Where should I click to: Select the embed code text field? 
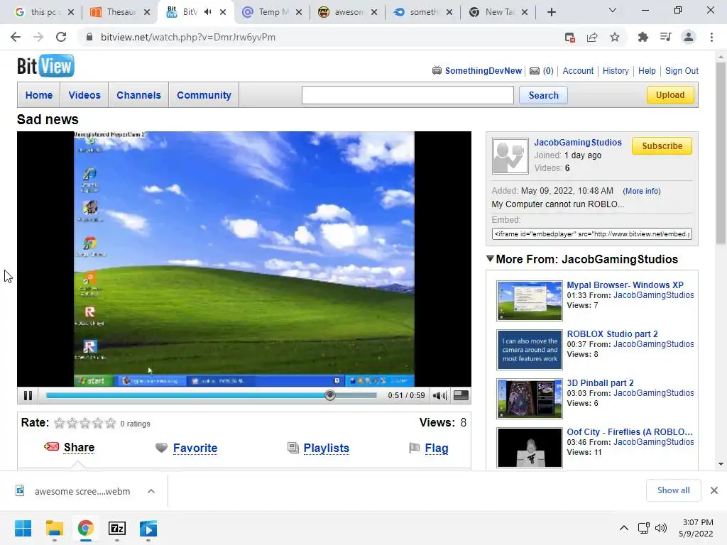591,234
